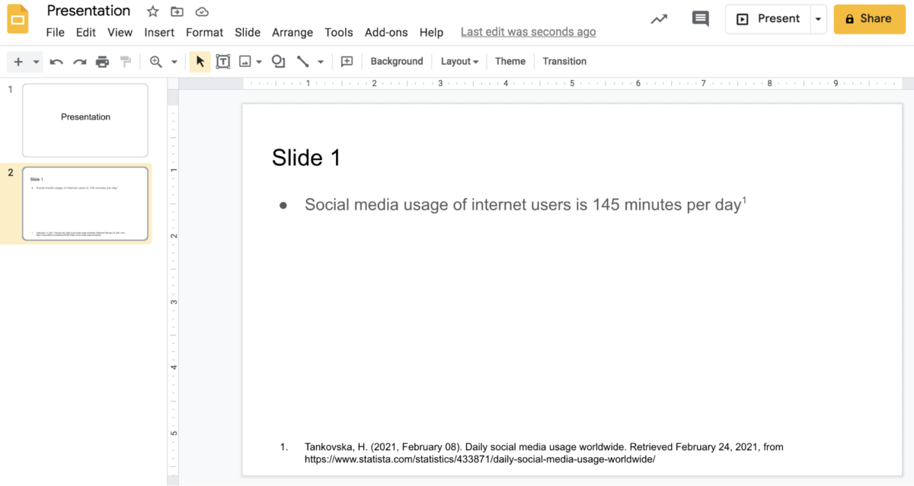The height and width of the screenshot is (486, 914).
Task: Open the print dialog via printer icon
Action: point(102,61)
